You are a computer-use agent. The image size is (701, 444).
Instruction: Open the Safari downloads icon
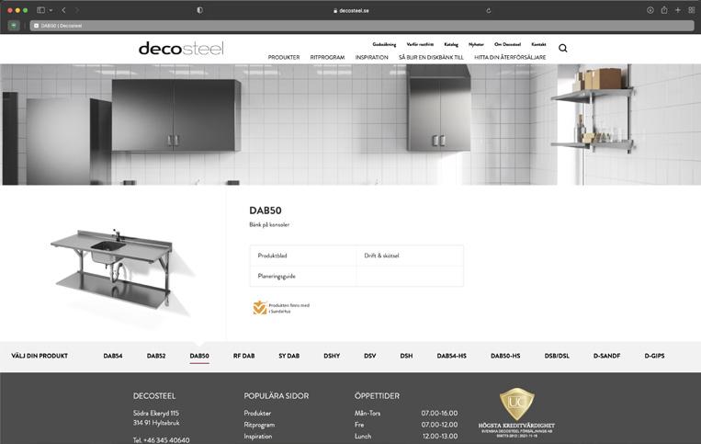tap(650, 10)
